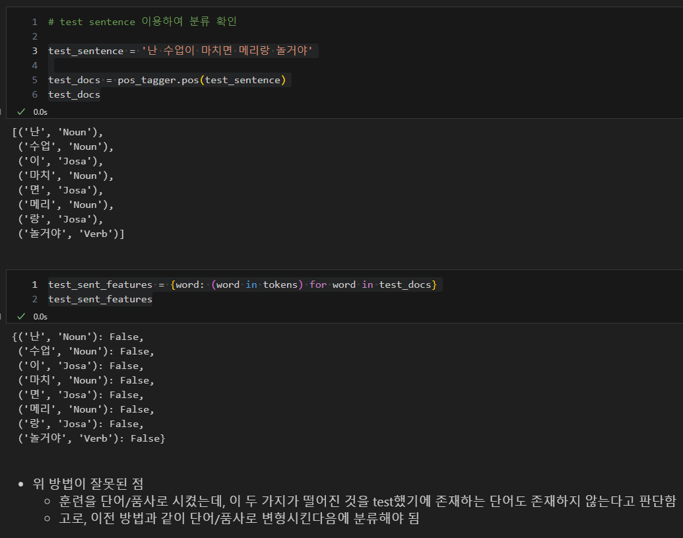This screenshot has width=683, height=538.
Task: Click the output row ('이', 'Josa') in the list
Action: [x=61, y=161]
